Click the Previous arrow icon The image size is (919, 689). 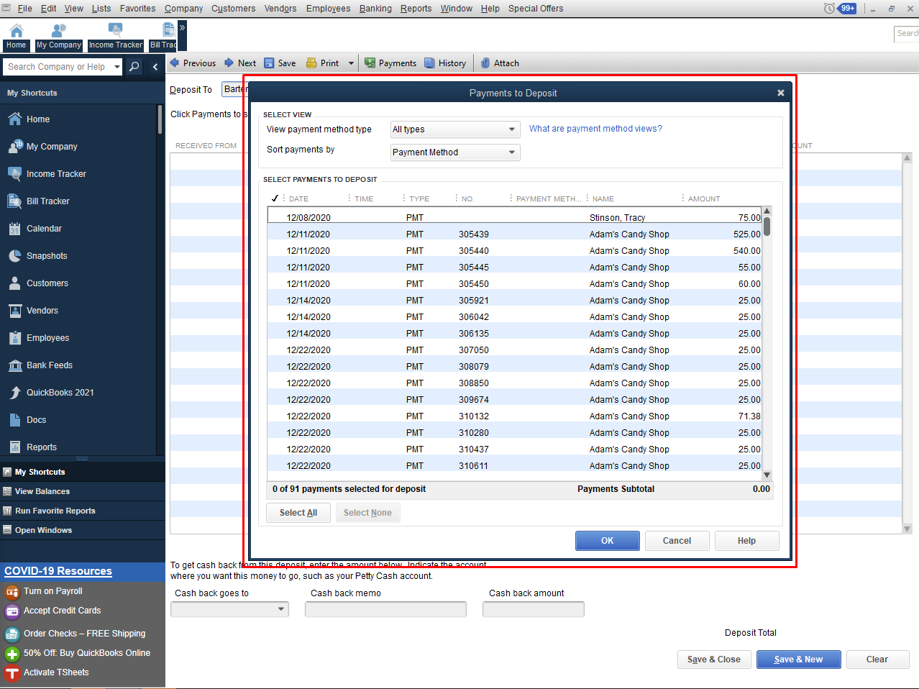pyautogui.click(x=174, y=63)
